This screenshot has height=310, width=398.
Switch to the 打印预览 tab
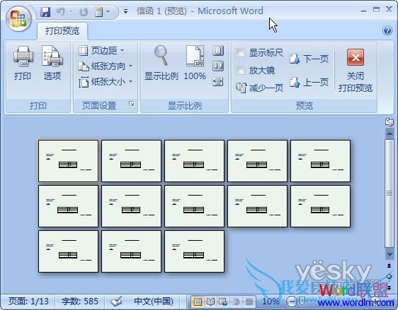[62, 31]
